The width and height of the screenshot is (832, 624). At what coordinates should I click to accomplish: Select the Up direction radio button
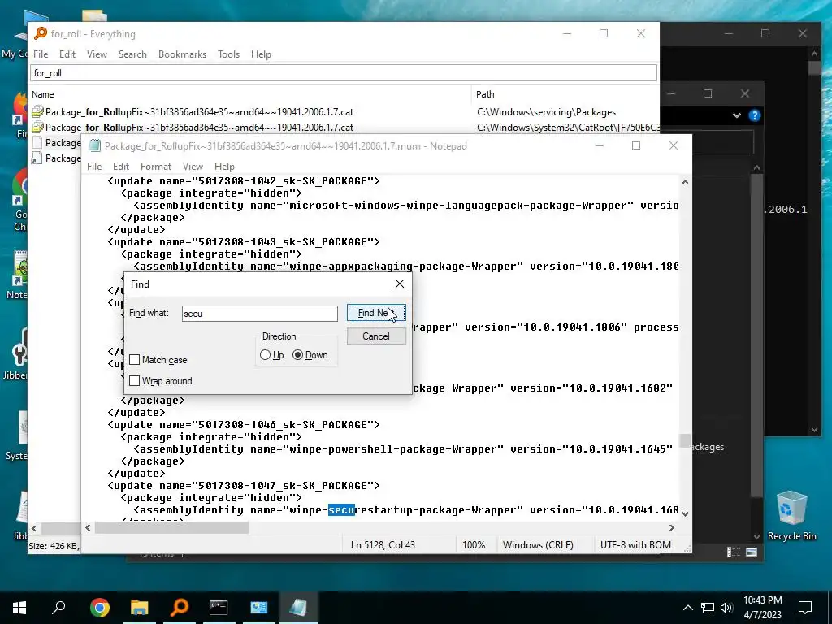tap(266, 355)
